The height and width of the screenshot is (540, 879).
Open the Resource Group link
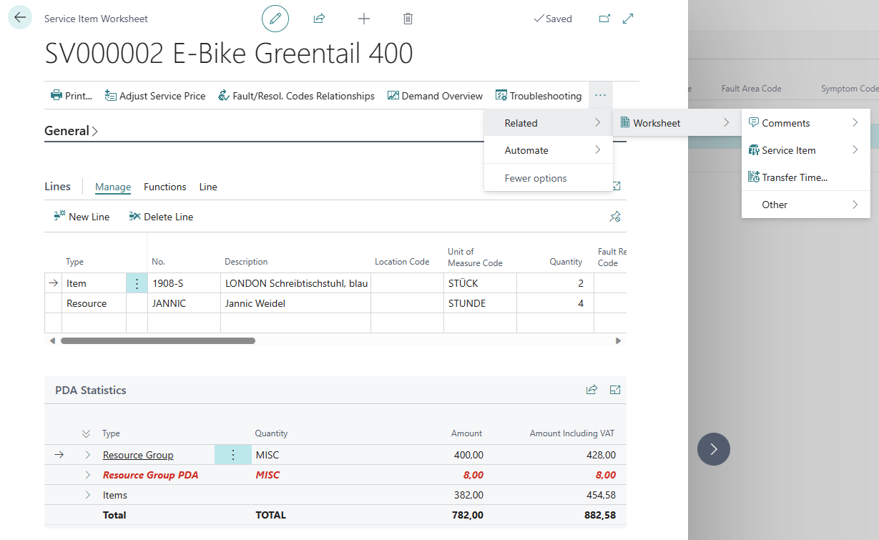(x=138, y=455)
